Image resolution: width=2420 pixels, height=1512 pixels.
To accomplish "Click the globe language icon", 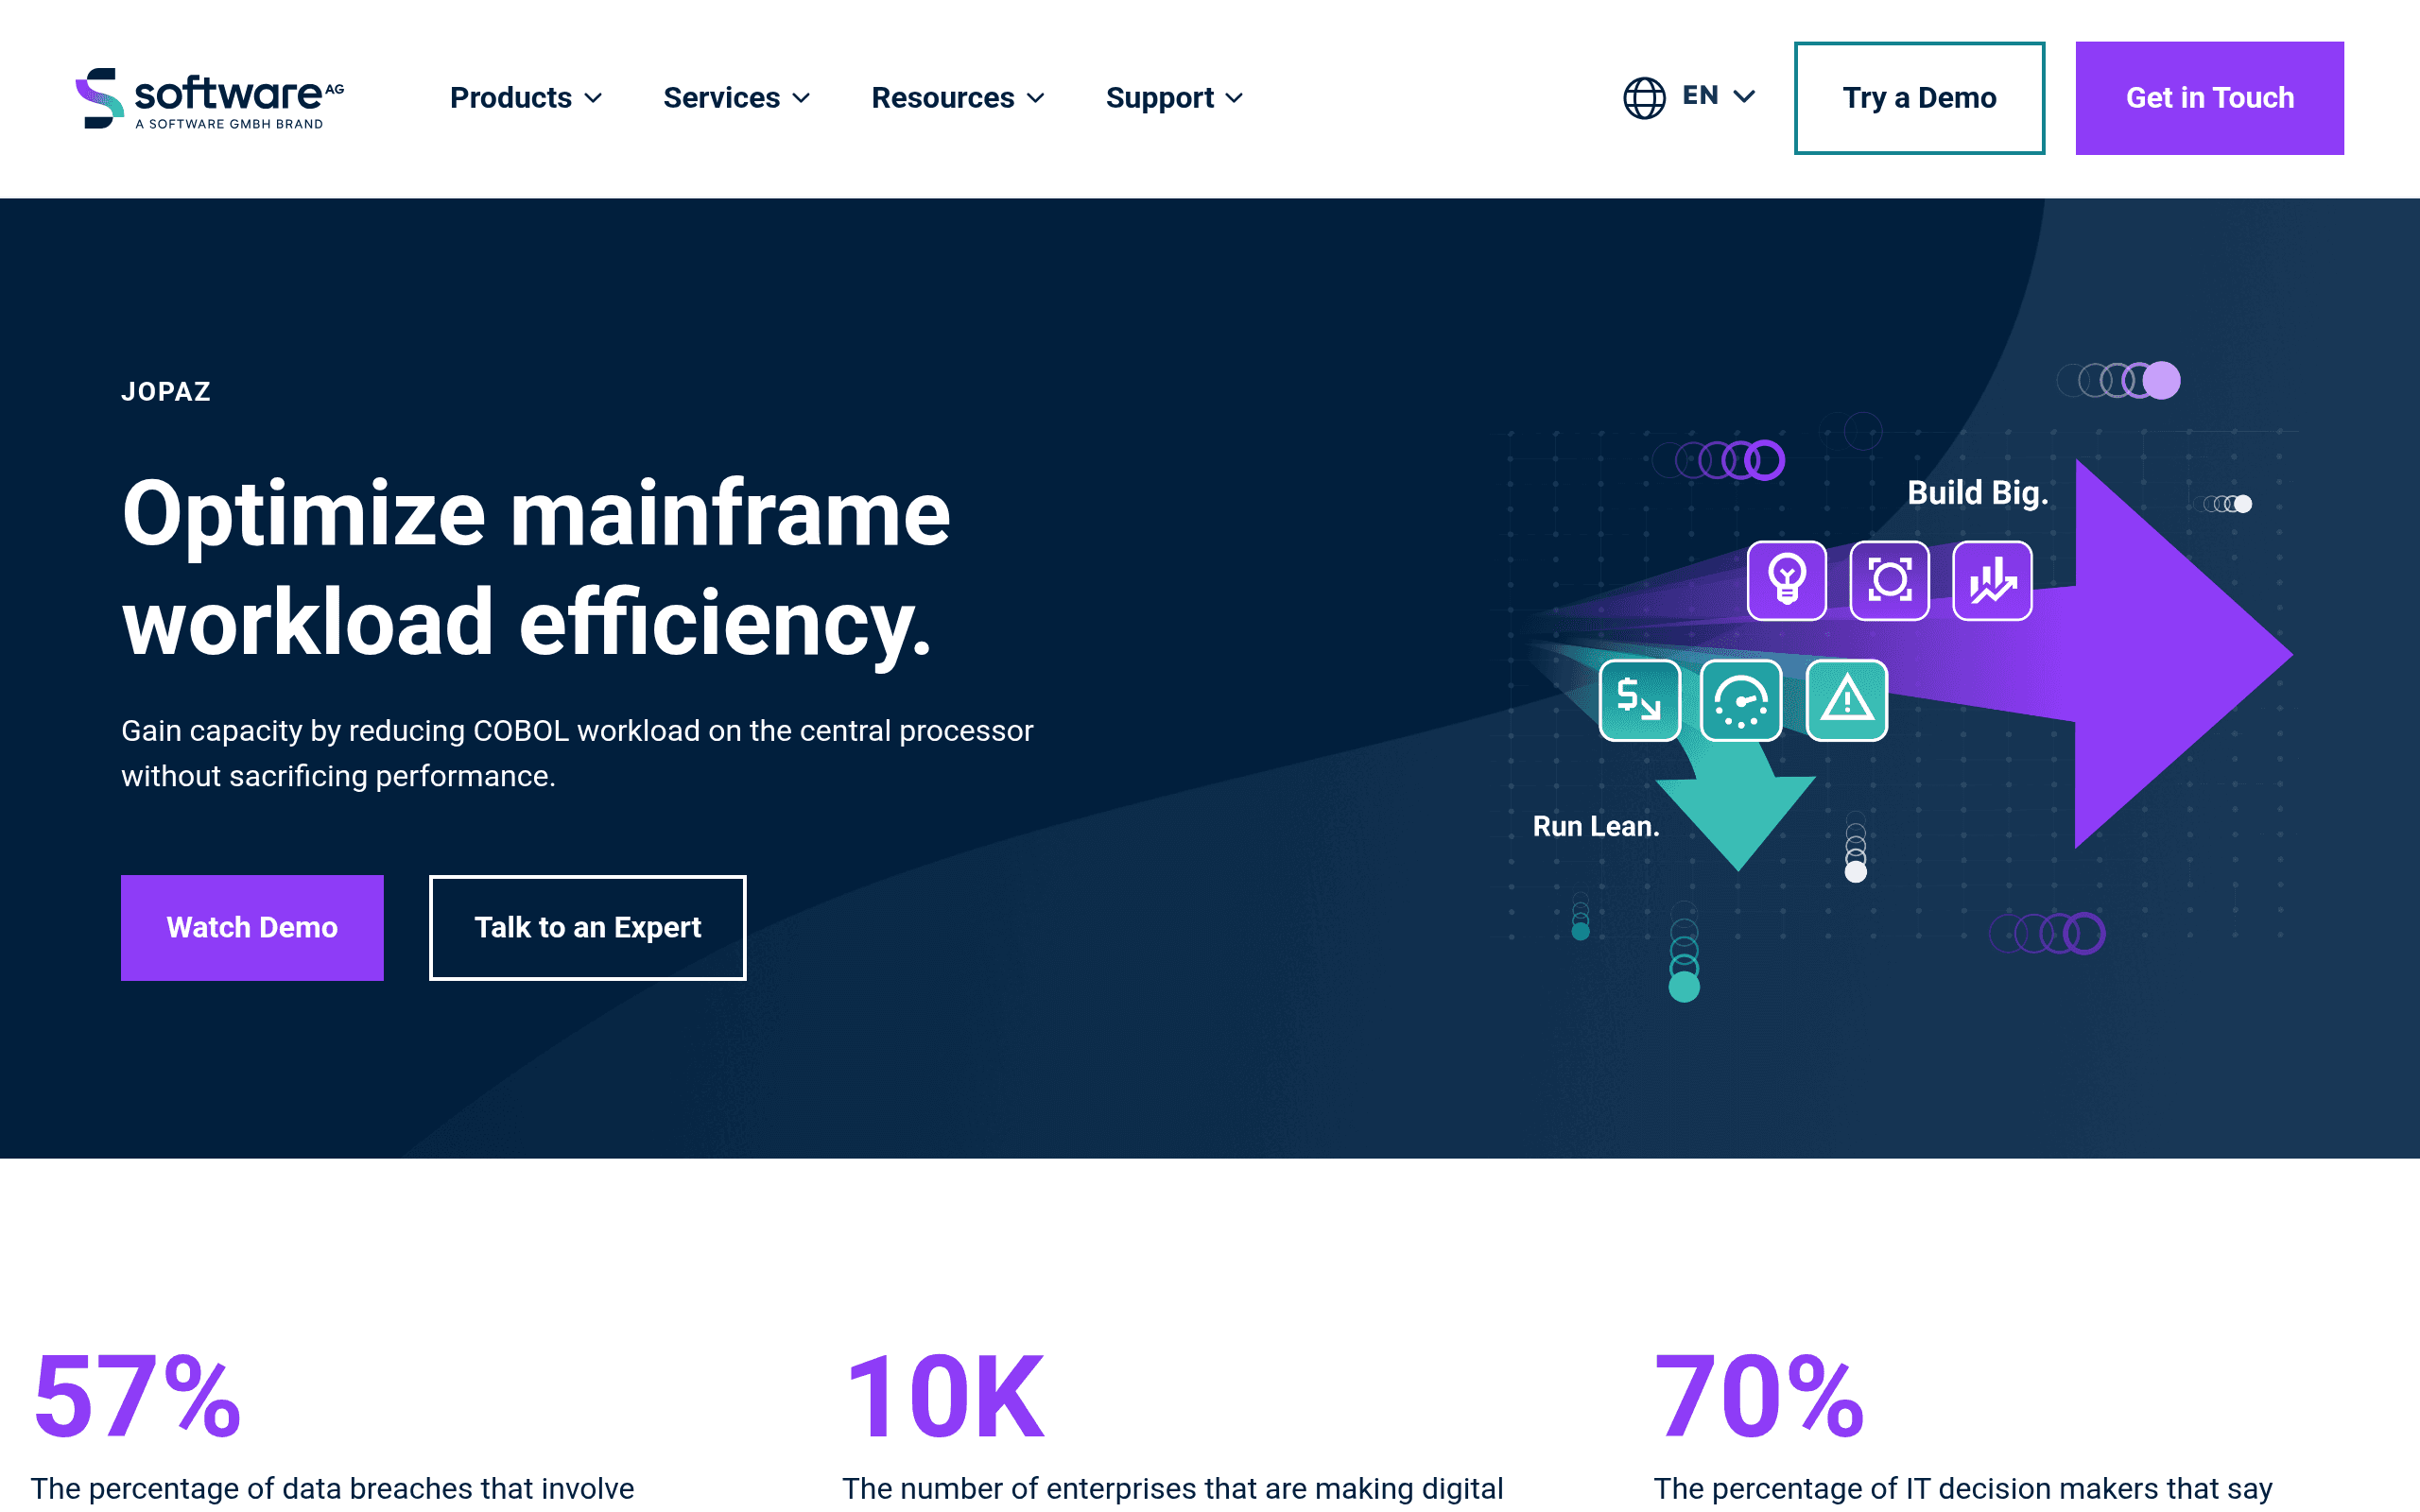I will tap(1644, 98).
